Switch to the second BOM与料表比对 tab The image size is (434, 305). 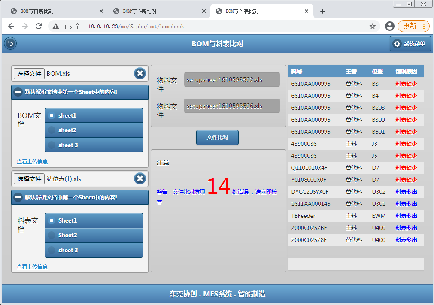point(158,11)
